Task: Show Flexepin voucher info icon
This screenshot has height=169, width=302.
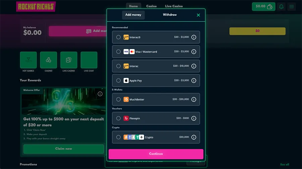Action: pos(194,118)
